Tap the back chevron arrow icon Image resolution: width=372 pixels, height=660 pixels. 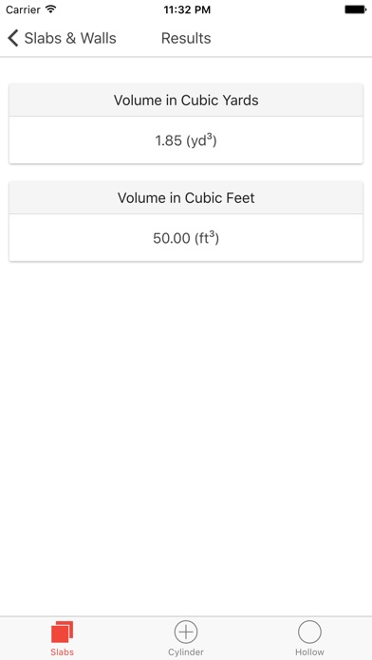13,38
